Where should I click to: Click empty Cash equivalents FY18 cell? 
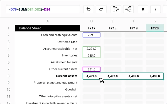coord(112,35)
